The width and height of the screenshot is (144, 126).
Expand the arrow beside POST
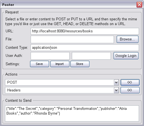click(x=116, y=82)
